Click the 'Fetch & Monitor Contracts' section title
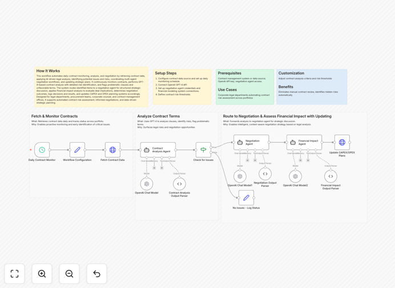The image size is (395, 288). point(54,116)
